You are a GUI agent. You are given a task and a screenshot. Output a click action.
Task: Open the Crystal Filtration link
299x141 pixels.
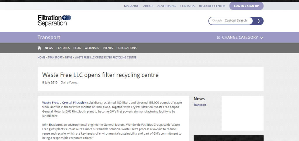[74, 103]
